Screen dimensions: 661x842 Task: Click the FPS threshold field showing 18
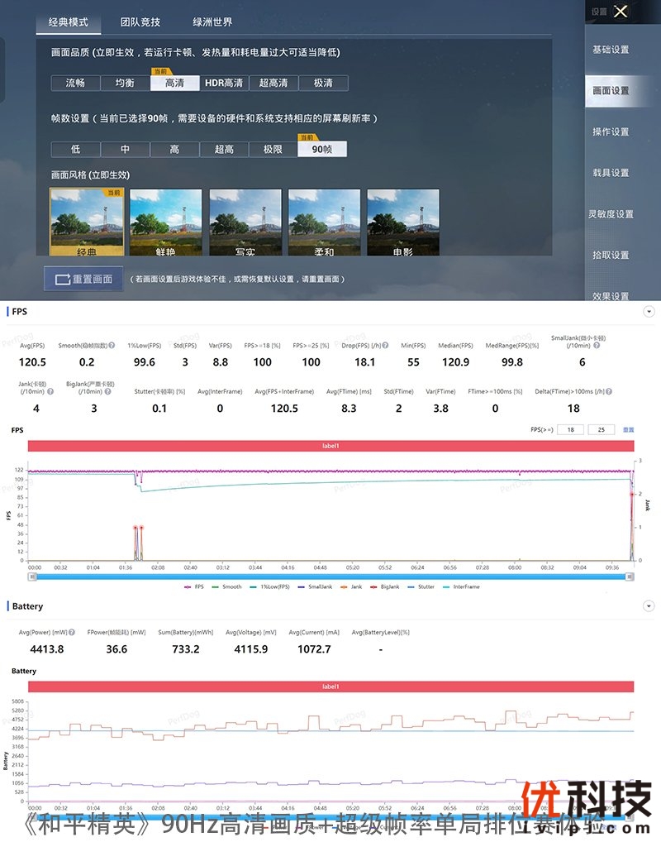pos(571,429)
